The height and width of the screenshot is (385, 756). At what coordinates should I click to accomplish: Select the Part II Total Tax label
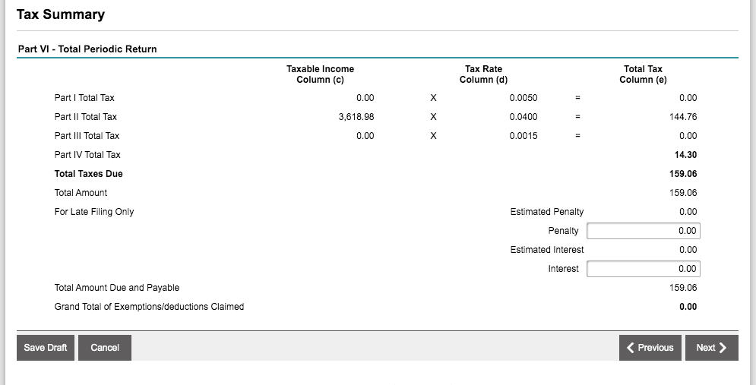pos(85,117)
